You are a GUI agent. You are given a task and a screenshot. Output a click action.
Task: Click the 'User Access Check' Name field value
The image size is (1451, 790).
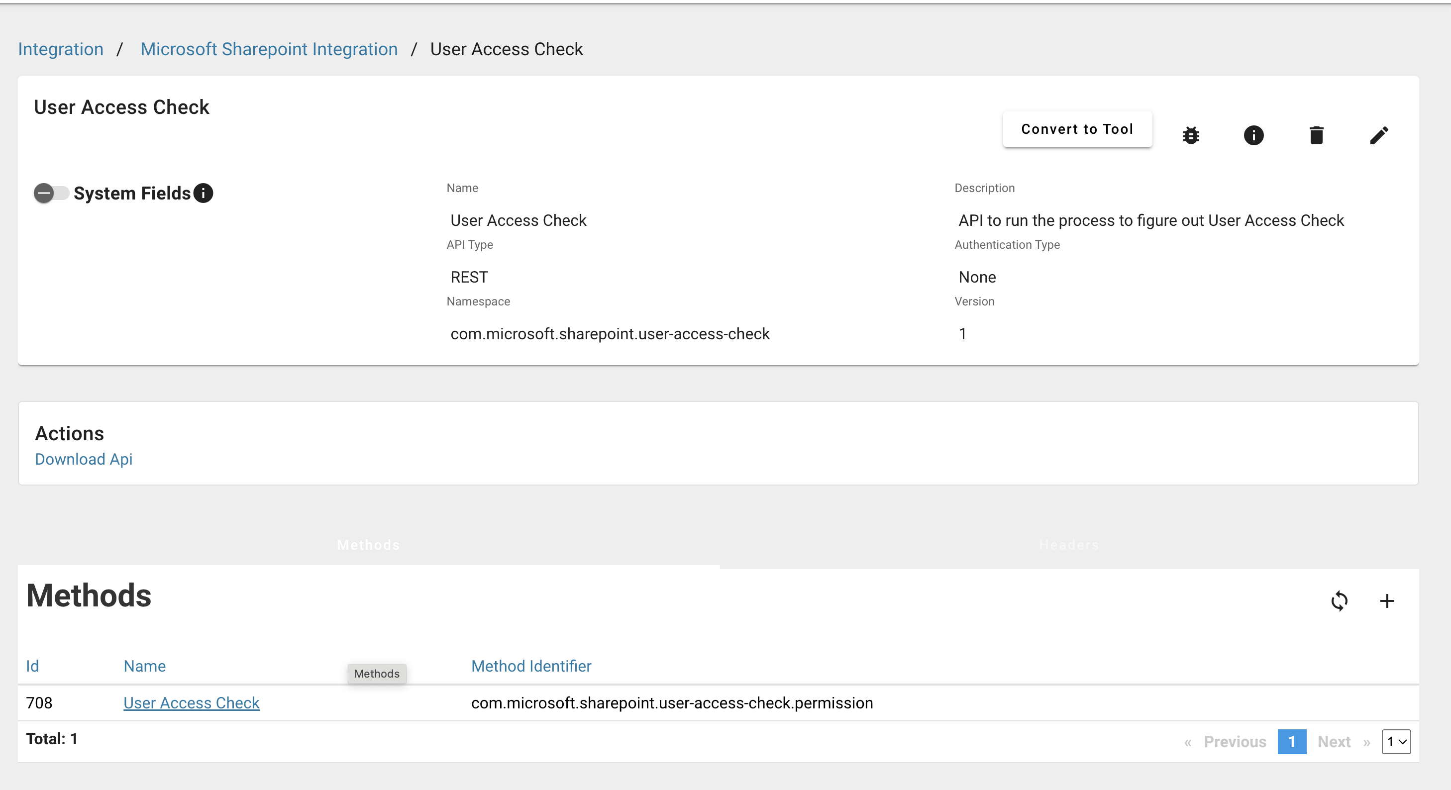coord(518,220)
